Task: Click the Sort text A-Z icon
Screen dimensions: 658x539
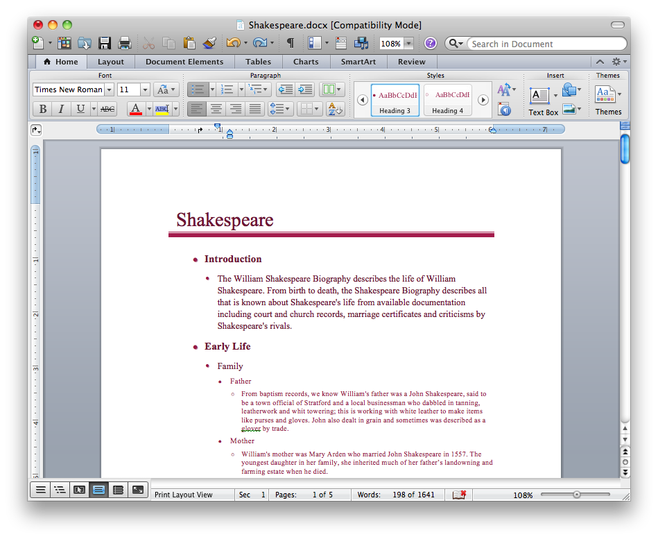Action: pyautogui.click(x=335, y=109)
